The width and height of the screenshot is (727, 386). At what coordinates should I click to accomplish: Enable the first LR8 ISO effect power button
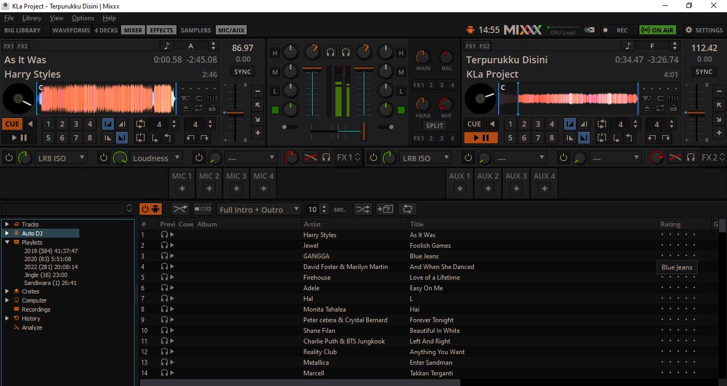[x=9, y=158]
